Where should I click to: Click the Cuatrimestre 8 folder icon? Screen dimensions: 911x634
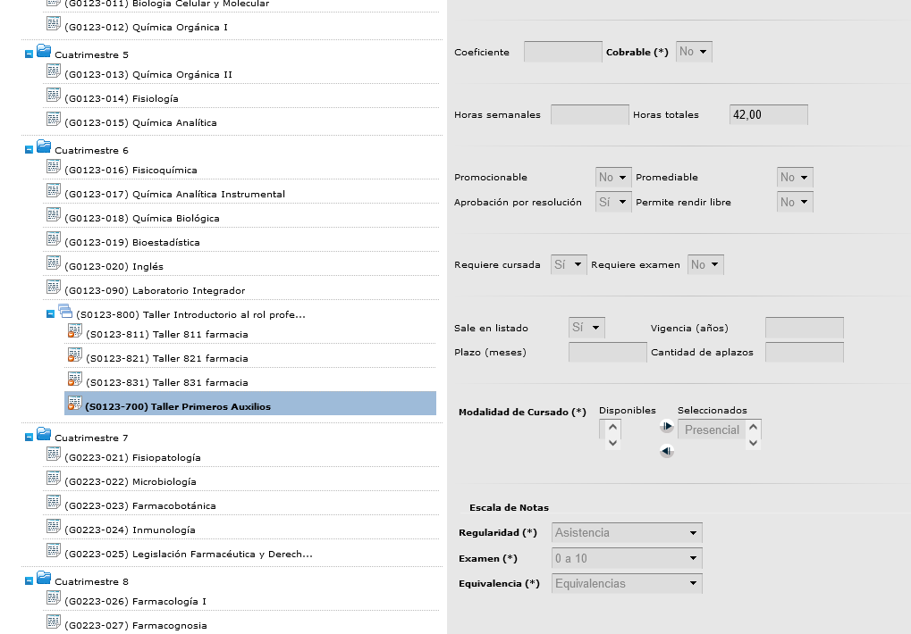(x=44, y=578)
